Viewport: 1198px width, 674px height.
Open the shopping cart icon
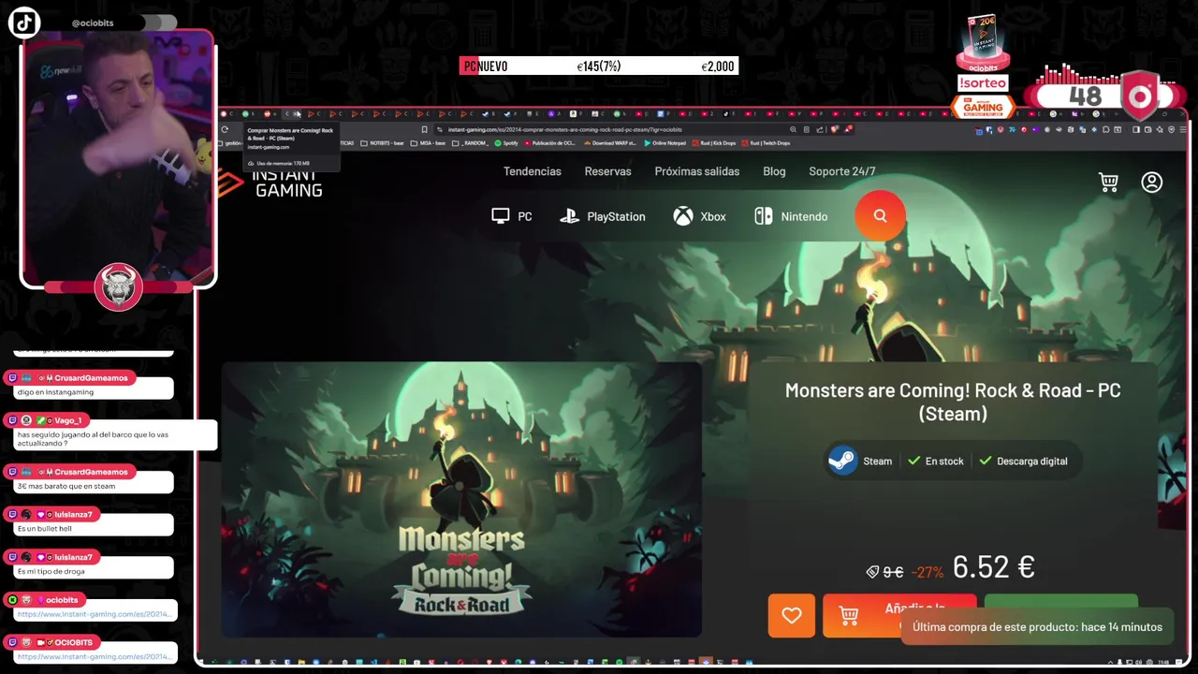1109,182
